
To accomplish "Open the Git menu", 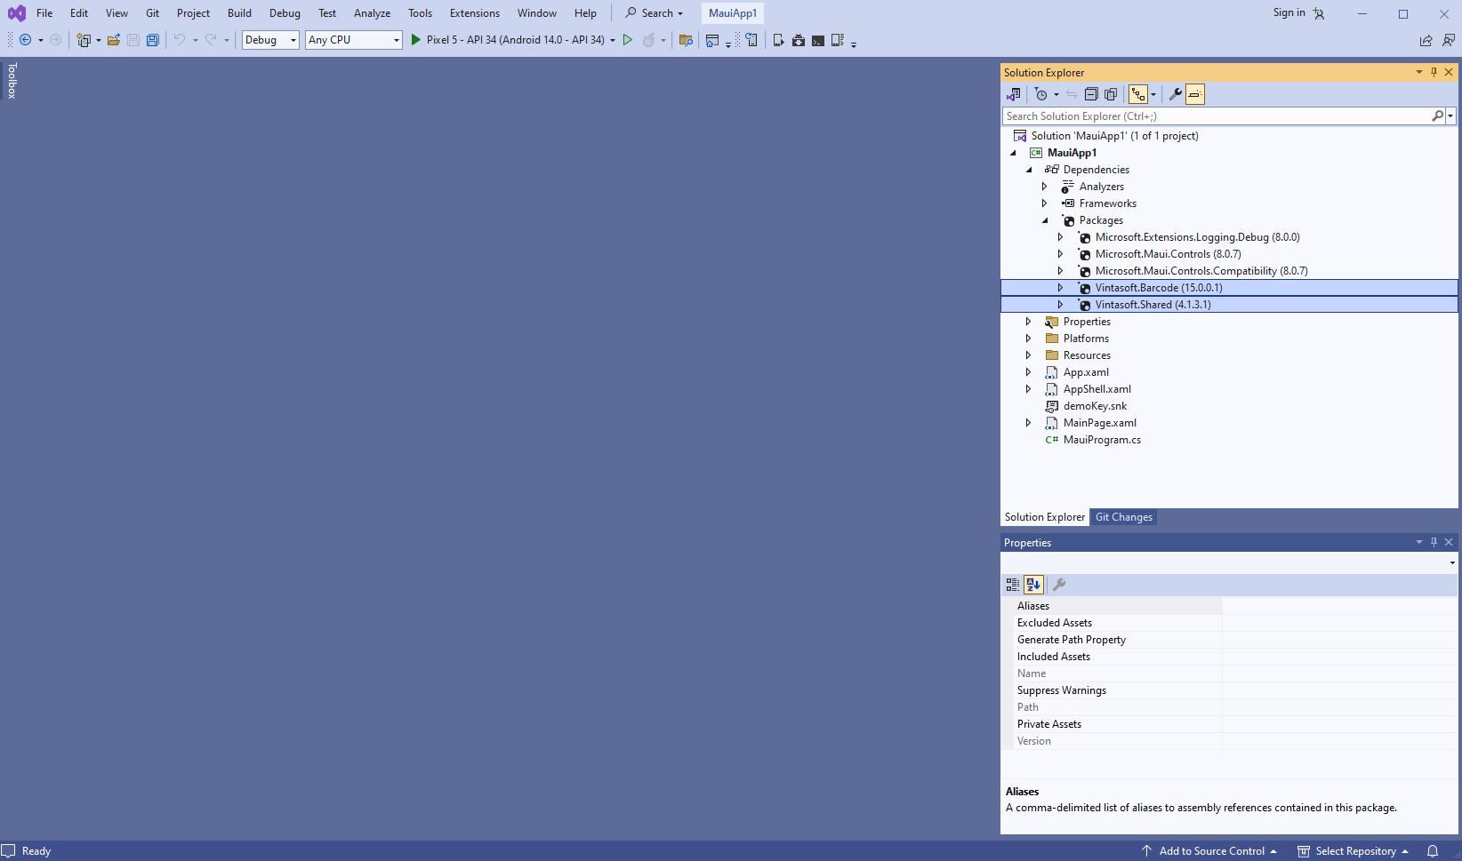I will tap(153, 13).
